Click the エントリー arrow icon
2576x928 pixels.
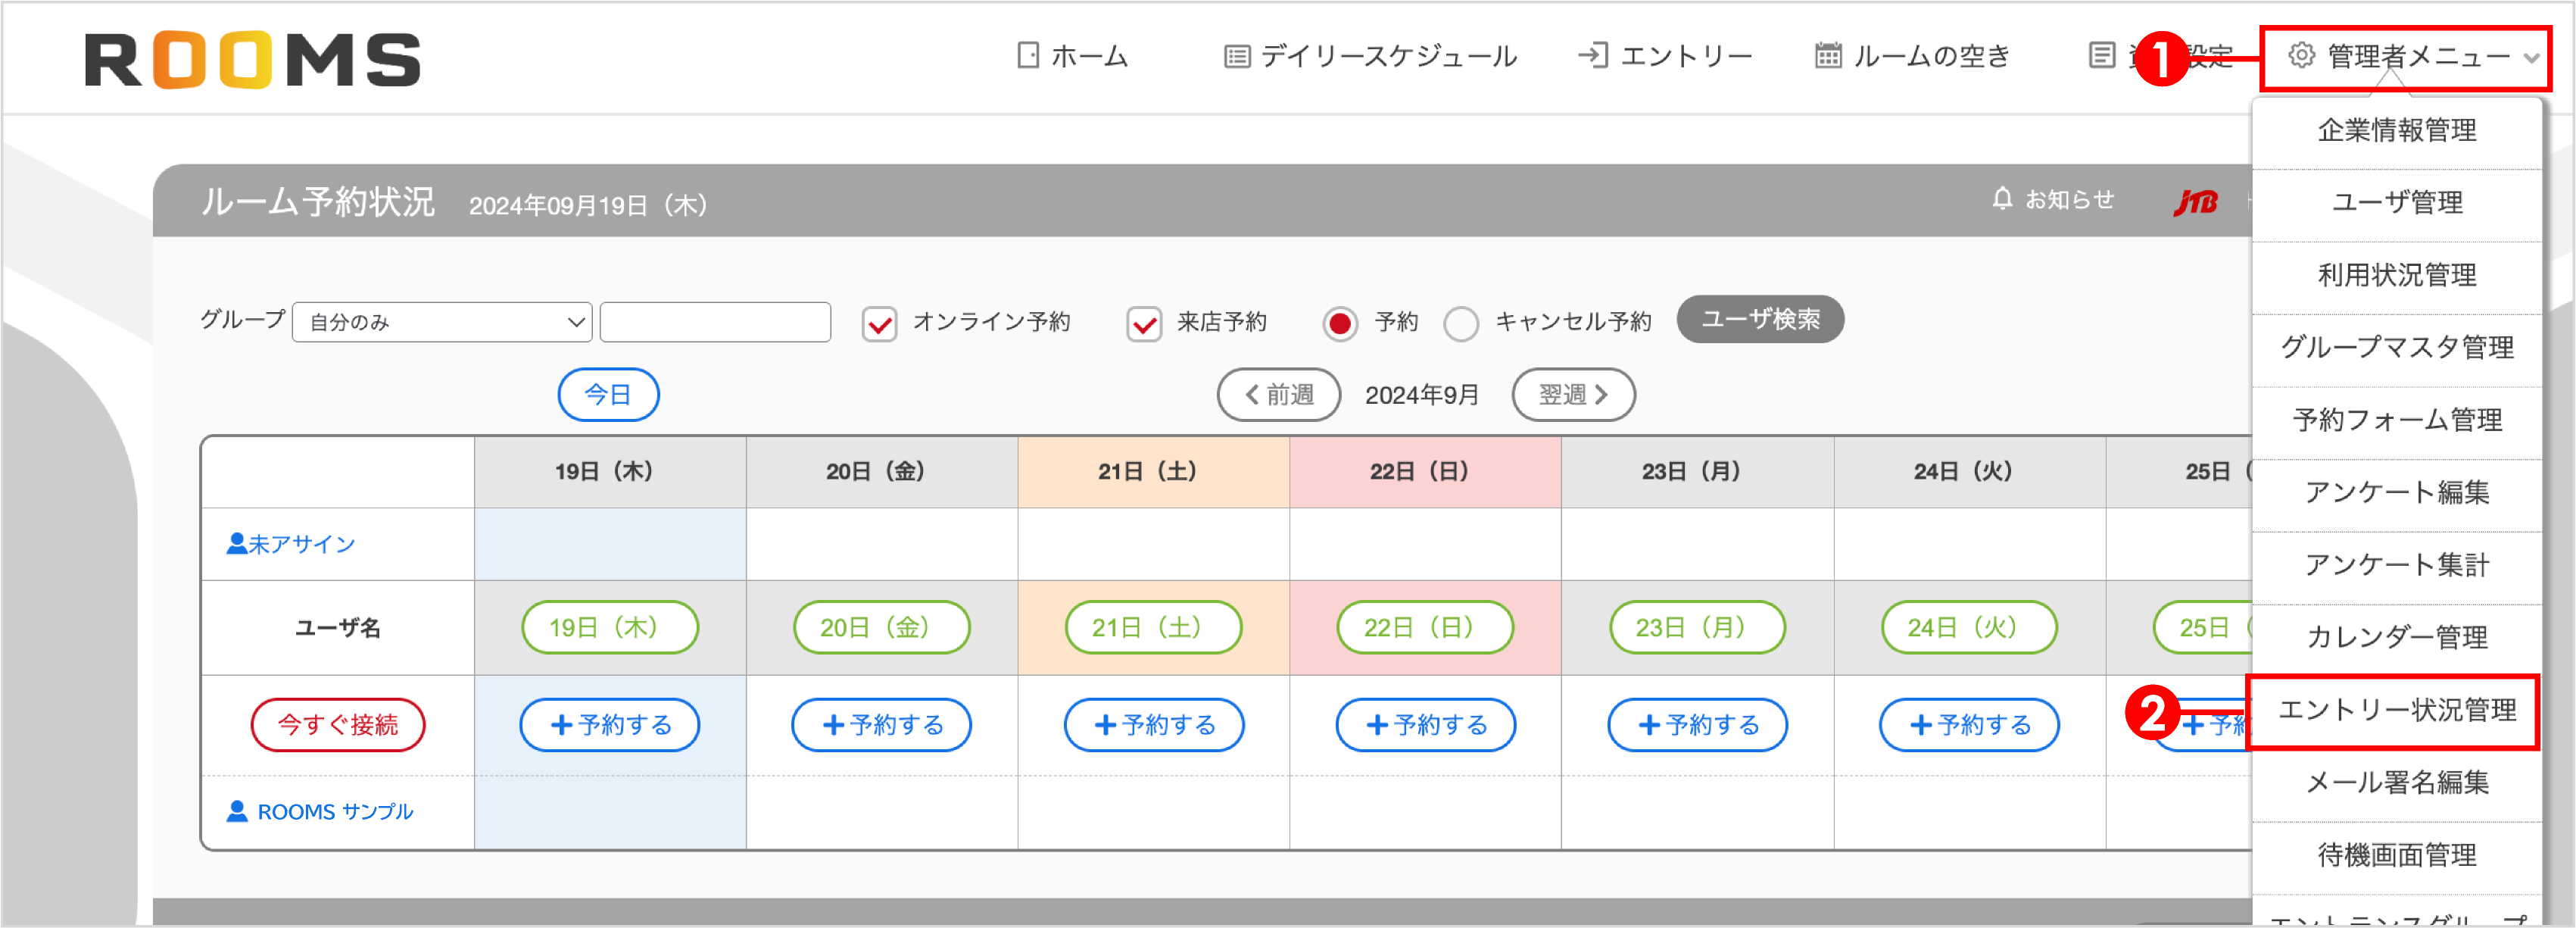(x=1593, y=57)
